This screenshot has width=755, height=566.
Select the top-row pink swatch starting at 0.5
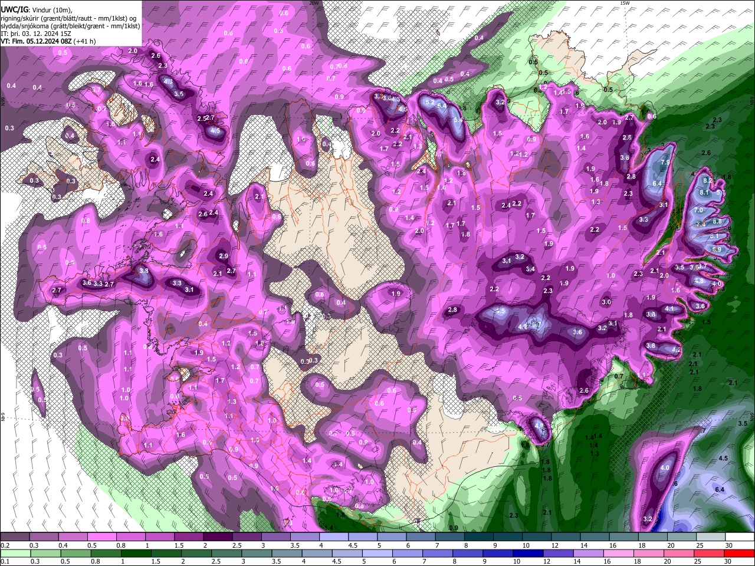[x=102, y=538]
